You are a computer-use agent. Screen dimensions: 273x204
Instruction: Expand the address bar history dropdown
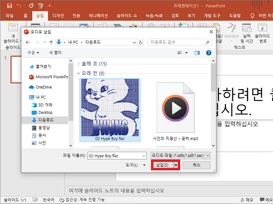134,43
